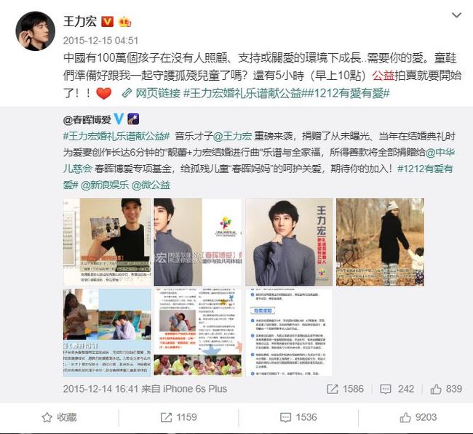473x434 pixels.
Task: Open the original post's 242 comments
Action: pos(397,389)
